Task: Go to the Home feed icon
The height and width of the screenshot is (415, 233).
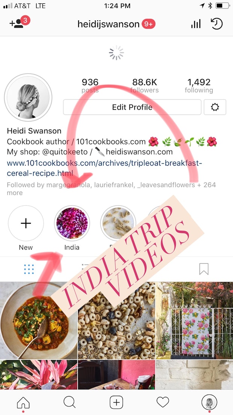Action: [23, 403]
